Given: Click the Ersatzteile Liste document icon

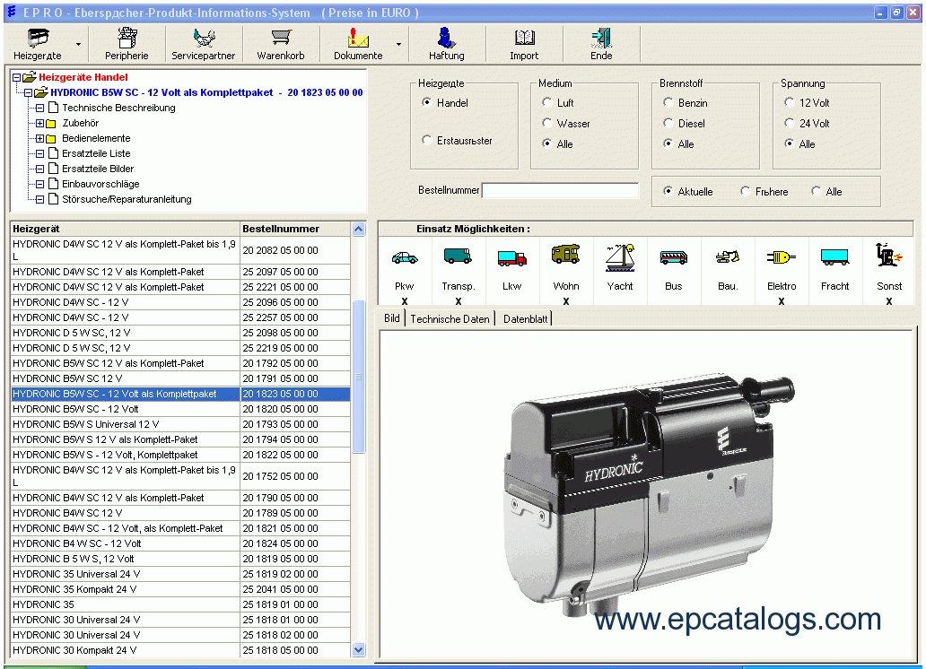Looking at the screenshot, I should (53, 153).
